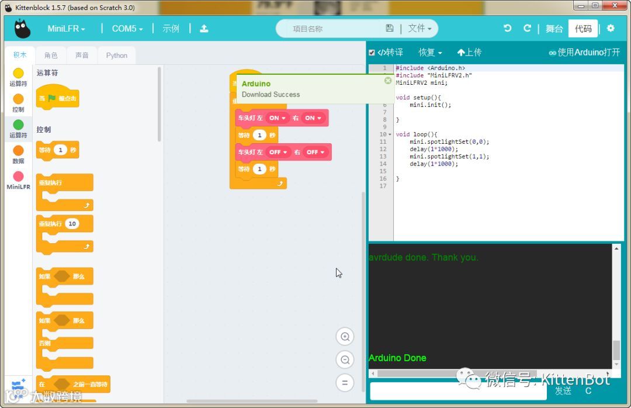The height and width of the screenshot is (408, 631).
Task: Open the 文件 file dropdown
Action: 419,28
